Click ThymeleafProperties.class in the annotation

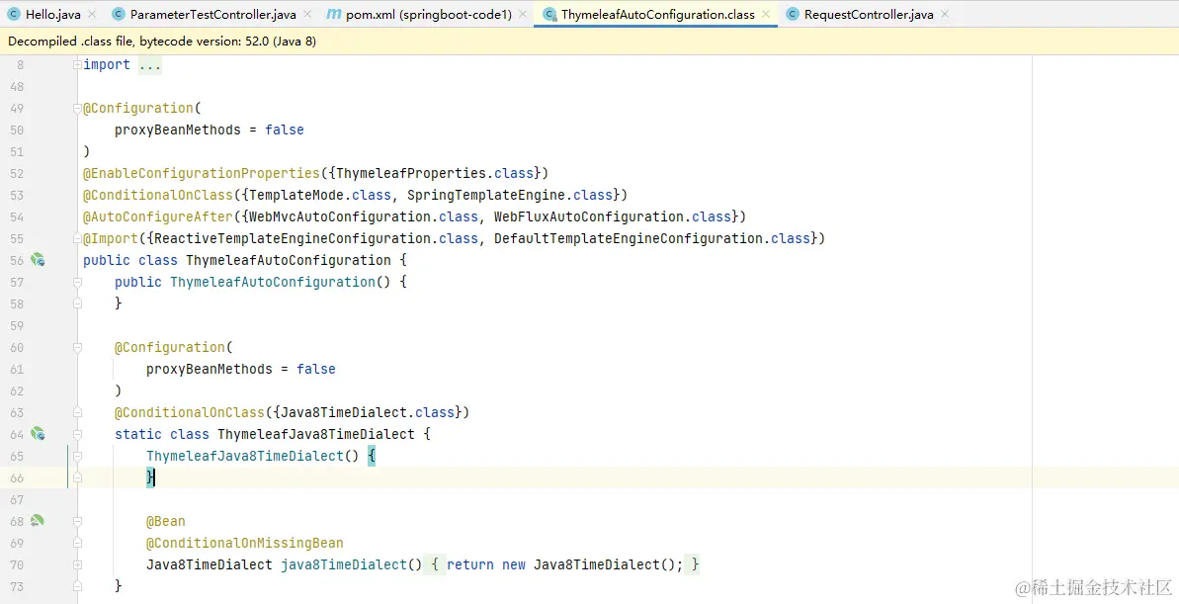435,173
